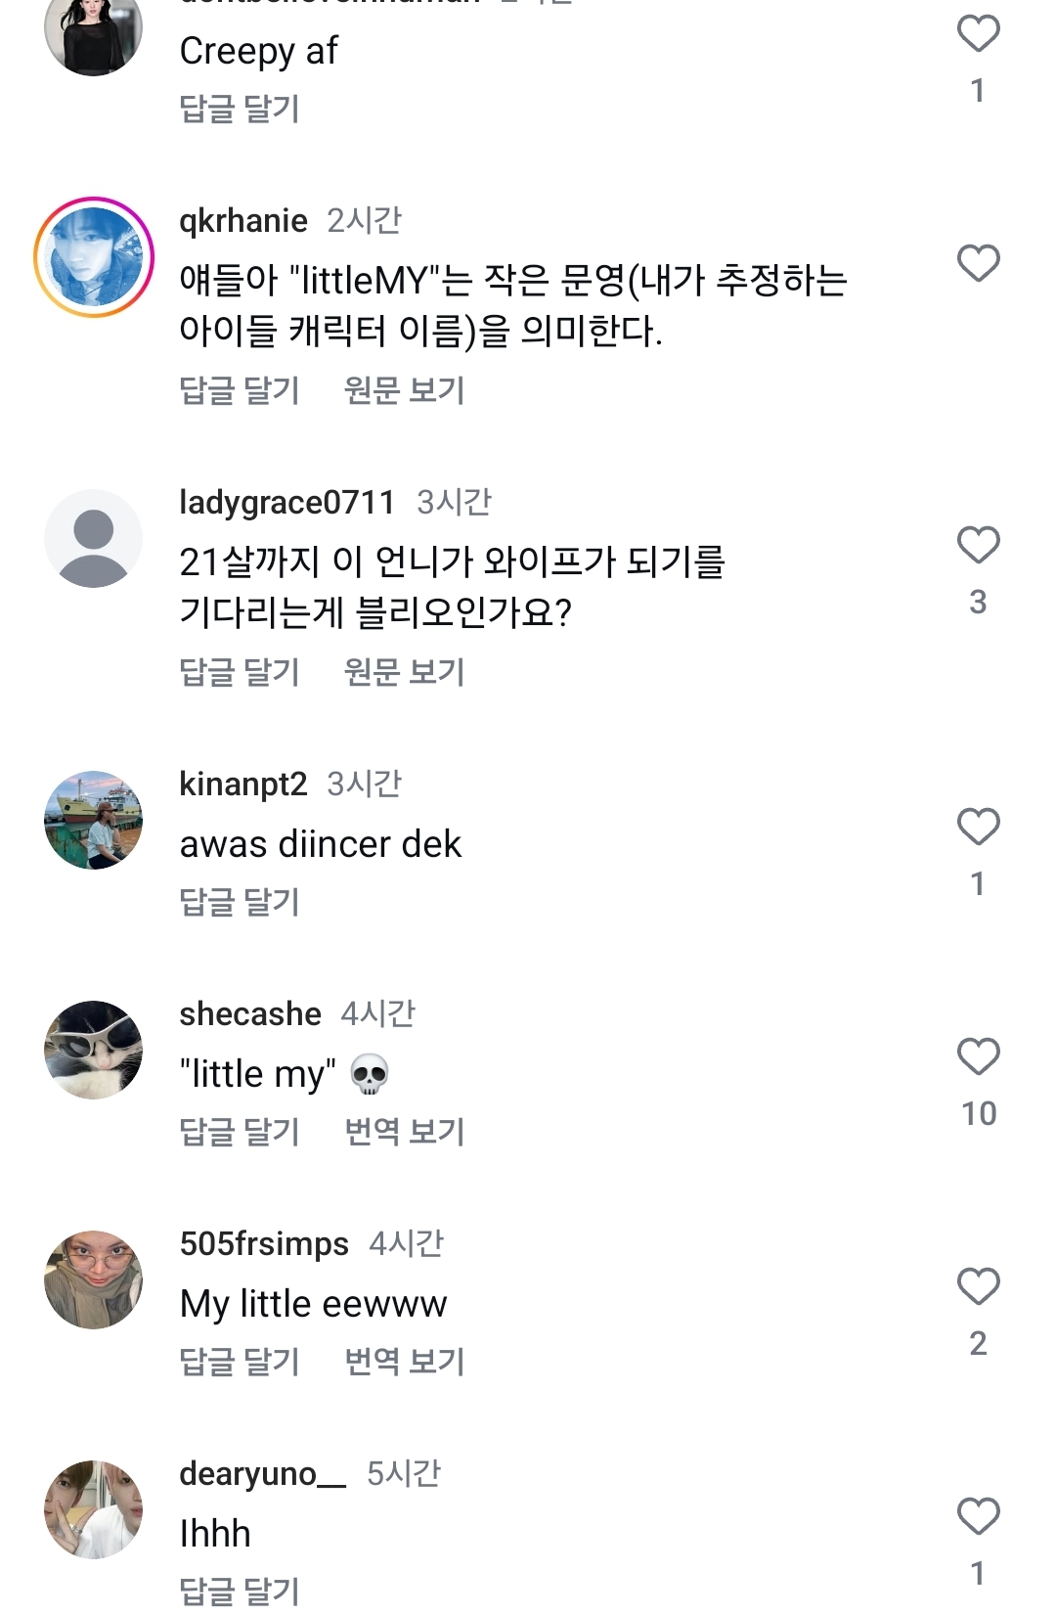Tap heart on ladygrace0711's comment
This screenshot has width=1056, height=1615.
[x=978, y=545]
